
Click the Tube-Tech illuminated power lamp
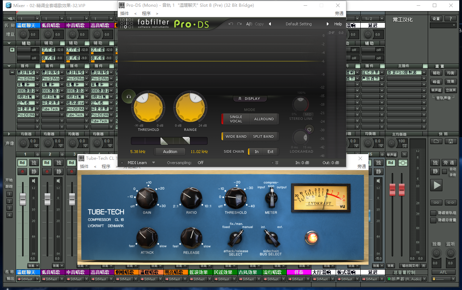point(313,238)
